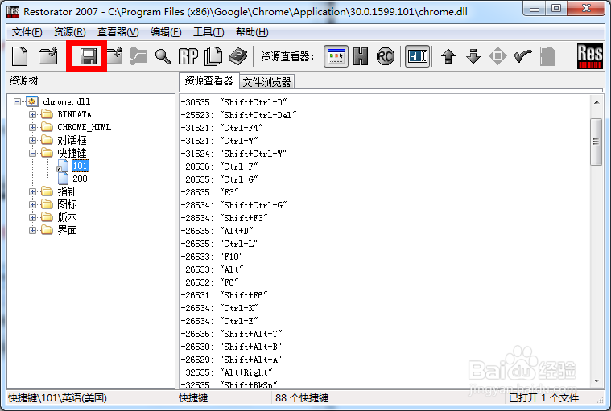Open the magnifier Find tool
Screen dimensions: 611x411
pyautogui.click(x=163, y=56)
